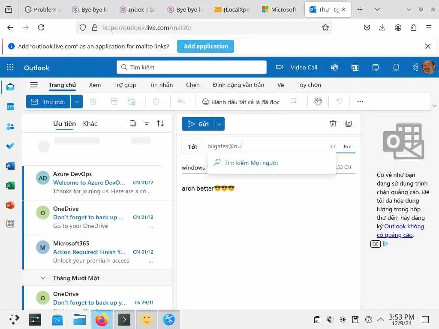The width and height of the screenshot is (439, 329).
Task: Open the Calendar module in sidebar
Action: pyautogui.click(x=10, y=107)
